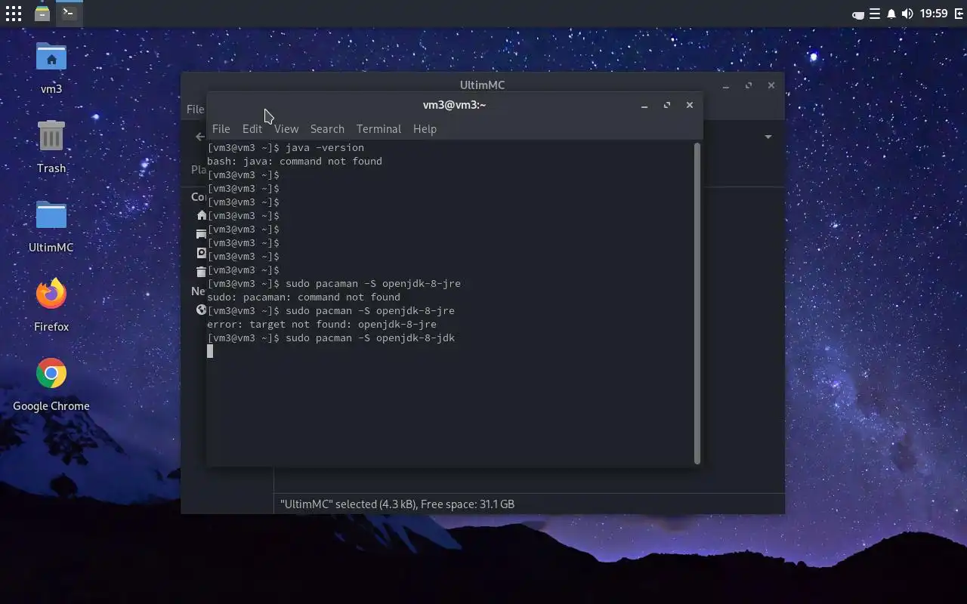The height and width of the screenshot is (604, 967).
Task: Close the terminal window
Action: coord(690,106)
